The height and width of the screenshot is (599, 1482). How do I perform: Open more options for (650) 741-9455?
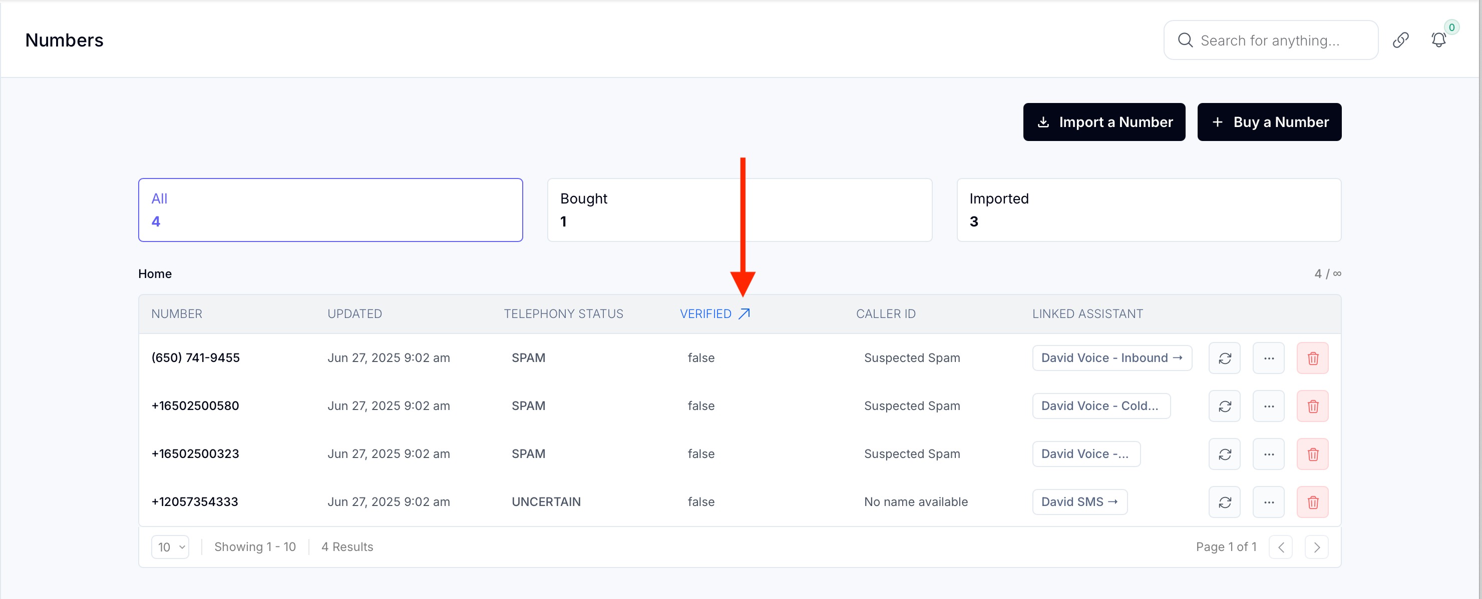(1268, 358)
